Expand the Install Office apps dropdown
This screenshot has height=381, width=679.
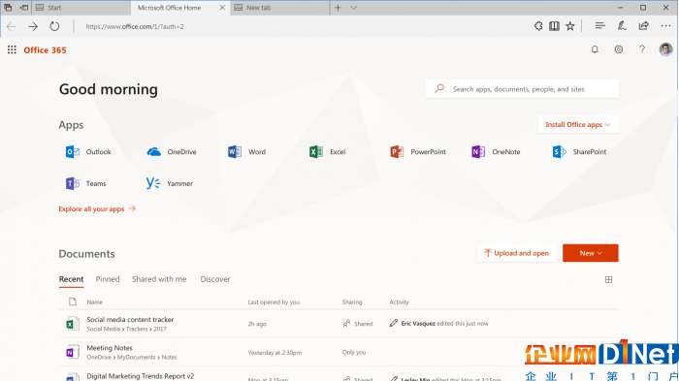tap(578, 125)
